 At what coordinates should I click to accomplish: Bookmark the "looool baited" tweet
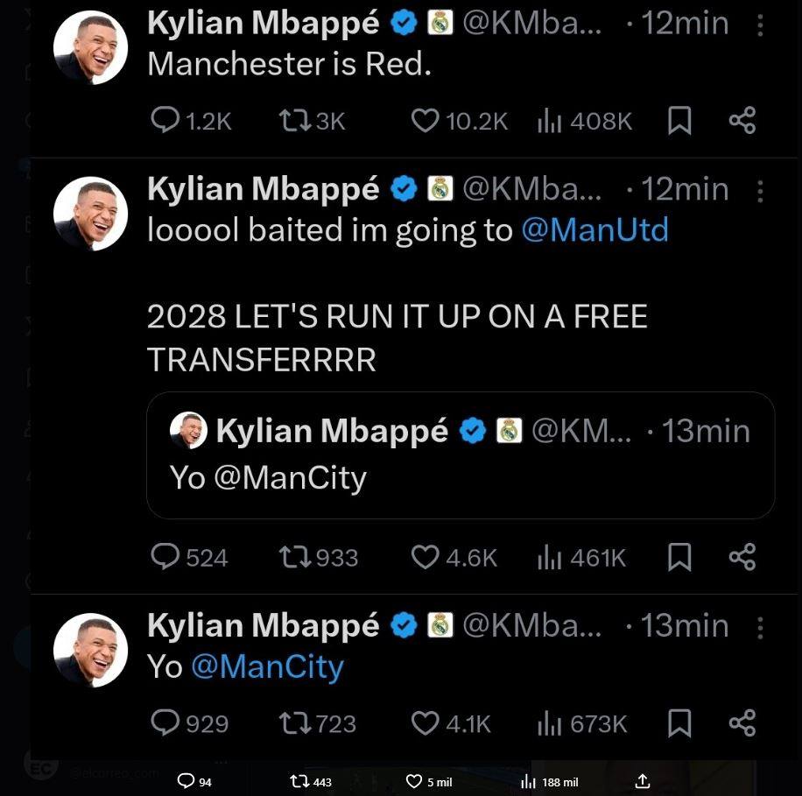(679, 557)
